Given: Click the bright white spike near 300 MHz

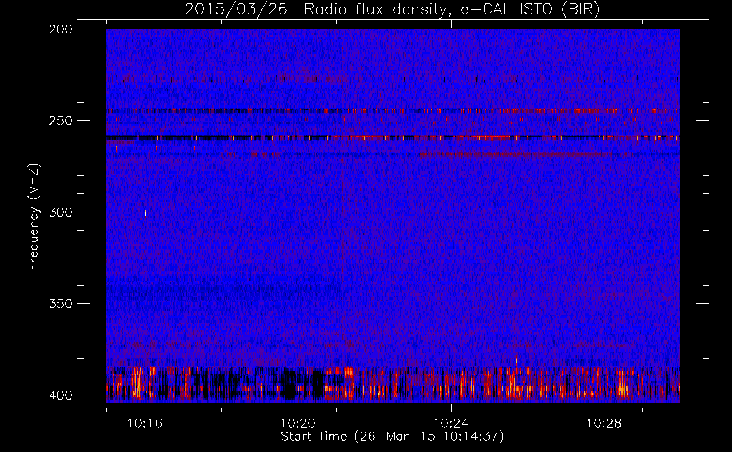Looking at the screenshot, I should point(145,213).
